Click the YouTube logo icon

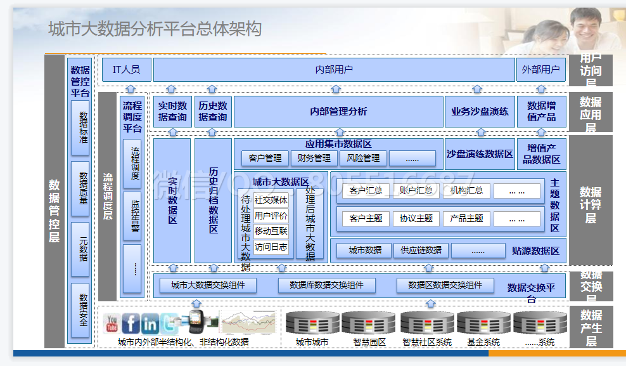coord(112,323)
